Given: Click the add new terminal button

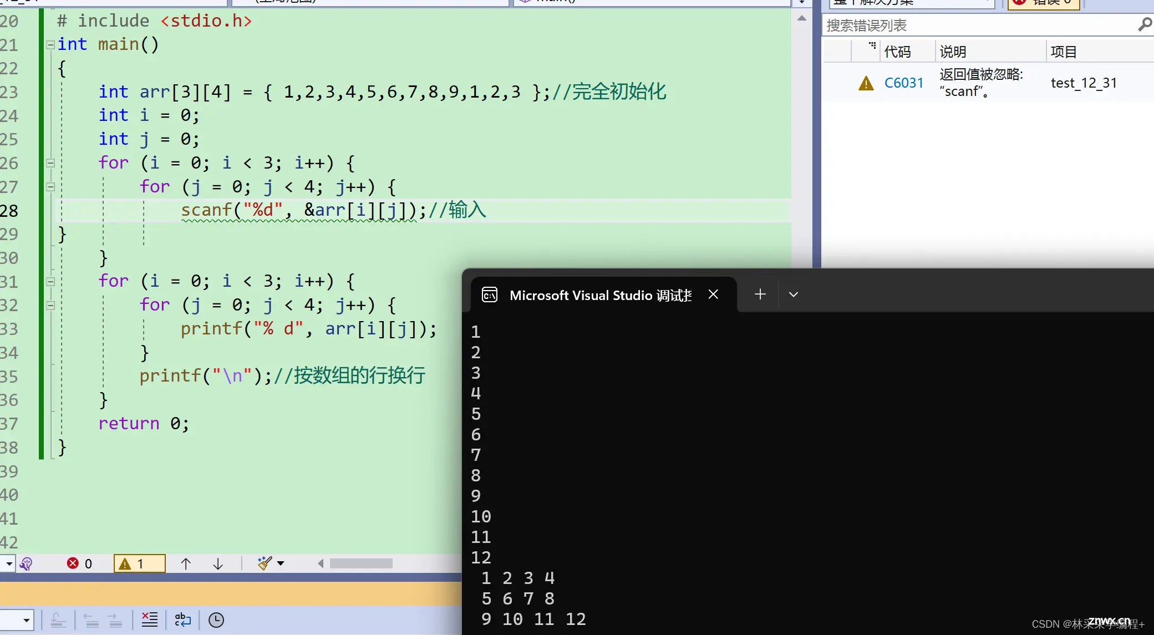Looking at the screenshot, I should click(760, 295).
